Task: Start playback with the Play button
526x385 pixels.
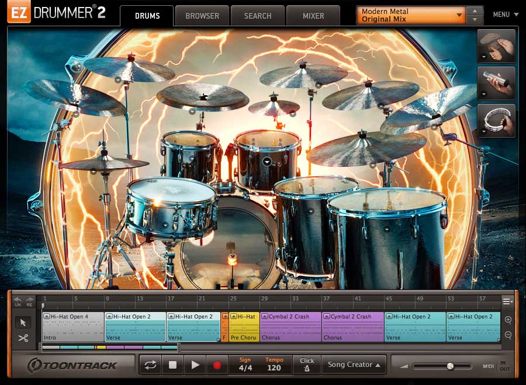Action: 195,365
